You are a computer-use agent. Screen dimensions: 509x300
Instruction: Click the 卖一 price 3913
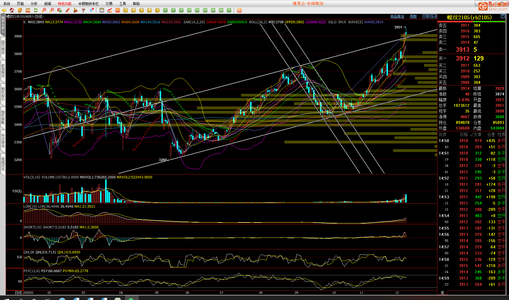(463, 49)
